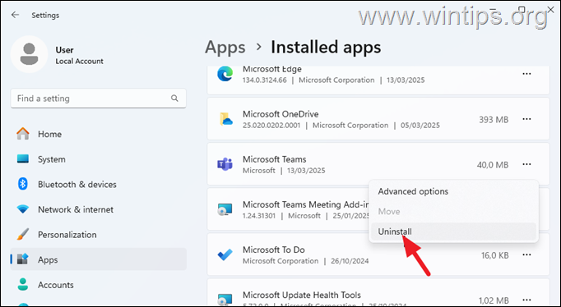Image resolution: width=561 pixels, height=307 pixels.
Task: Click the 40,0 MB size value
Action: pyautogui.click(x=492, y=165)
